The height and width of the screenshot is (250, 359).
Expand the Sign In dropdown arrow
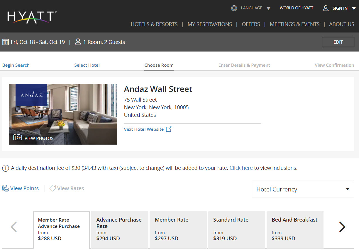[x=354, y=8]
